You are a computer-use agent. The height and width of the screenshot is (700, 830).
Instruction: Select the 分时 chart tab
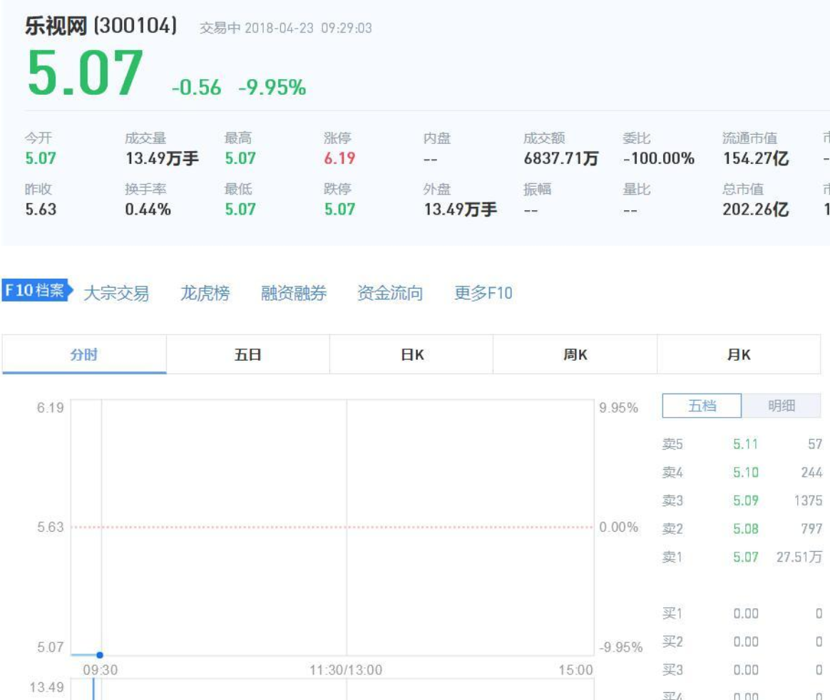click(x=84, y=354)
